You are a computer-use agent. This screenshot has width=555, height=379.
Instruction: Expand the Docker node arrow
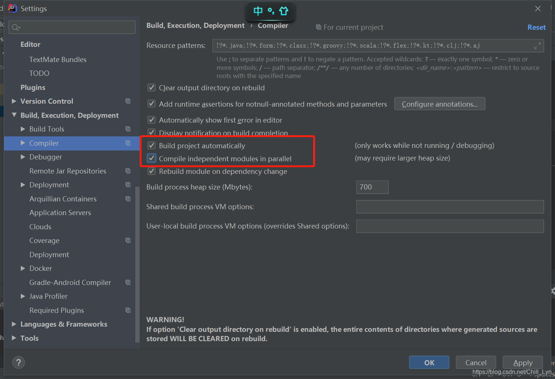pyautogui.click(x=23, y=268)
